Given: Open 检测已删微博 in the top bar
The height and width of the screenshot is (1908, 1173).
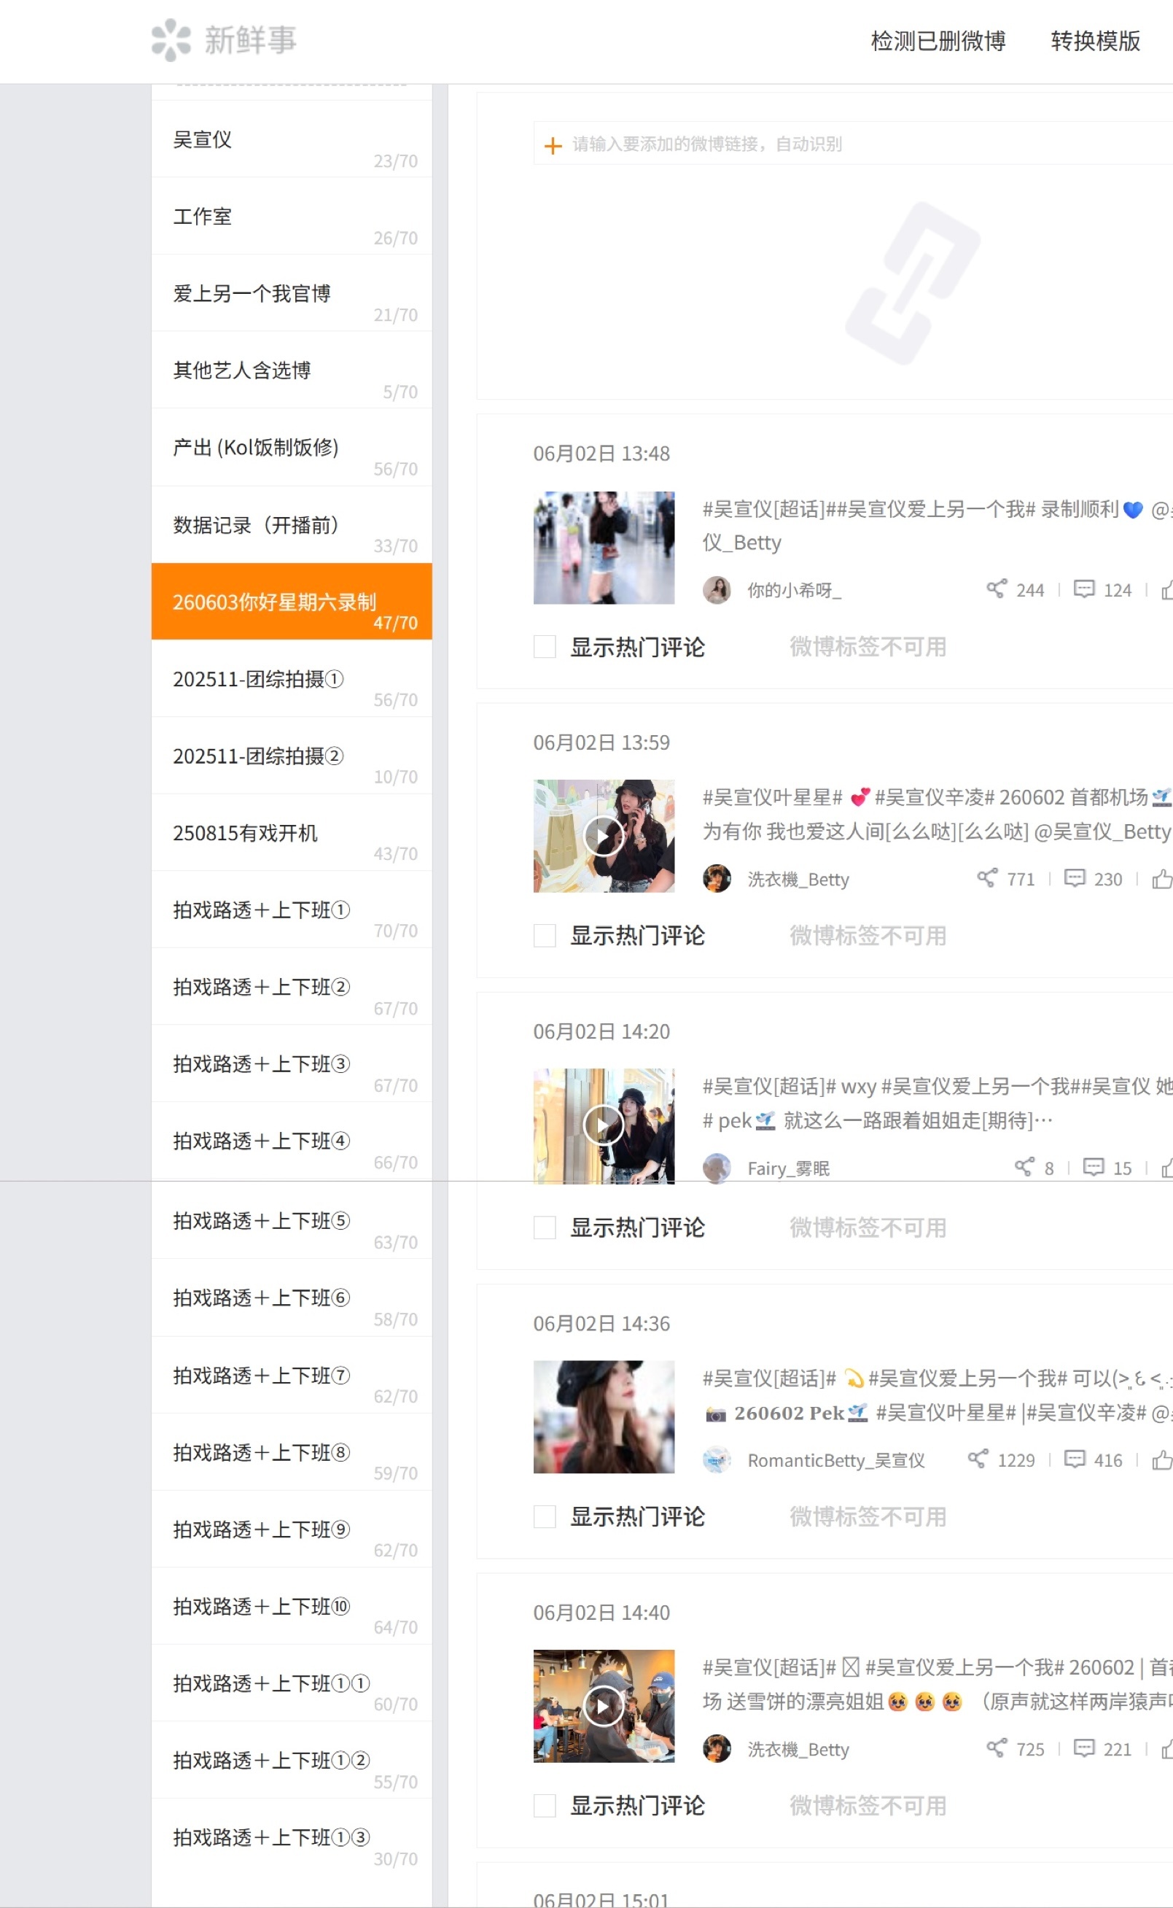Looking at the screenshot, I should pos(938,41).
